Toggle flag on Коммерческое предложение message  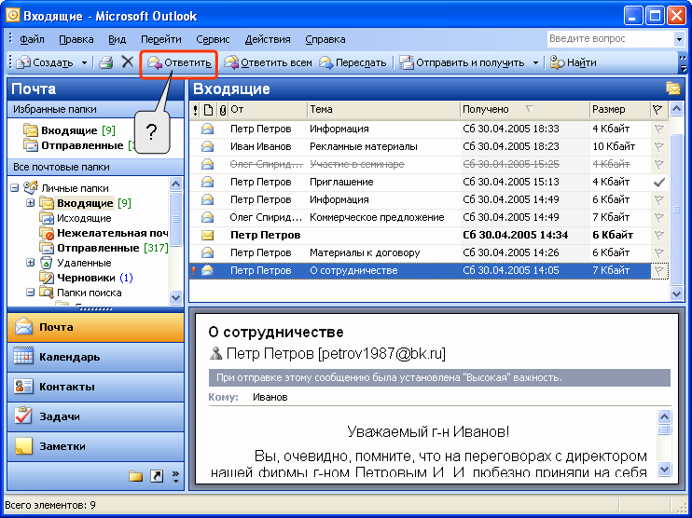pyautogui.click(x=659, y=217)
